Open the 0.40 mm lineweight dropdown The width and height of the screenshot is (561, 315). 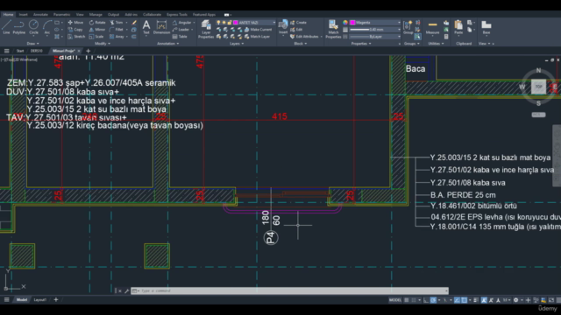coord(375,30)
